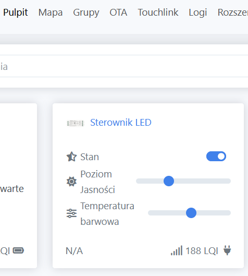Open the Mapa tab
Image resolution: width=248 pixels, height=276 pixels.
pos(51,13)
